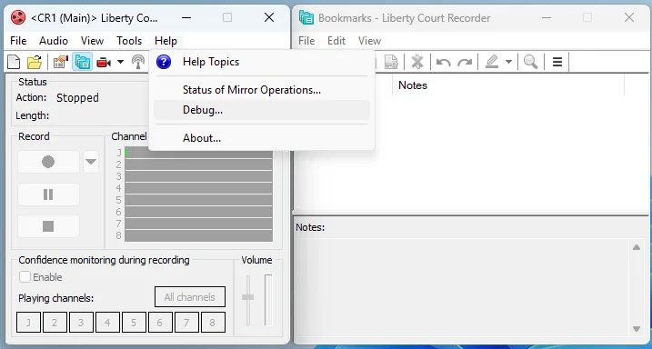Open the three-line menu icon in Bookmarks toolbar
Screen dimensions: 652x349
pyautogui.click(x=557, y=63)
